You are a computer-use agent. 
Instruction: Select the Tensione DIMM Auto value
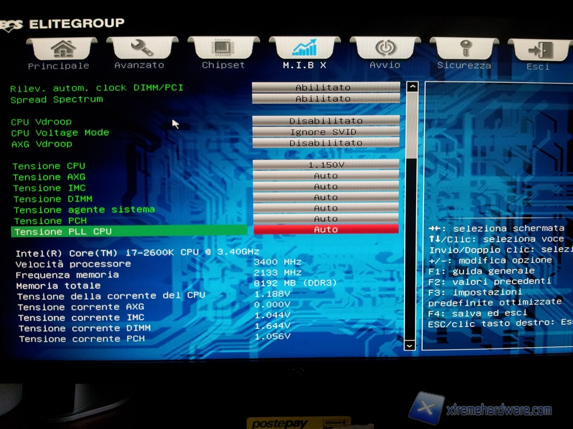click(325, 197)
